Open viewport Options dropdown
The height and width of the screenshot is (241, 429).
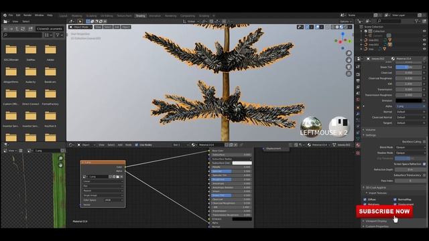point(345,21)
